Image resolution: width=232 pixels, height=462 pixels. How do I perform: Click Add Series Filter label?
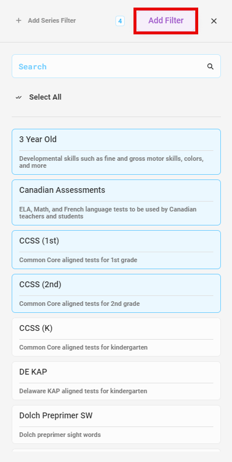coord(52,20)
